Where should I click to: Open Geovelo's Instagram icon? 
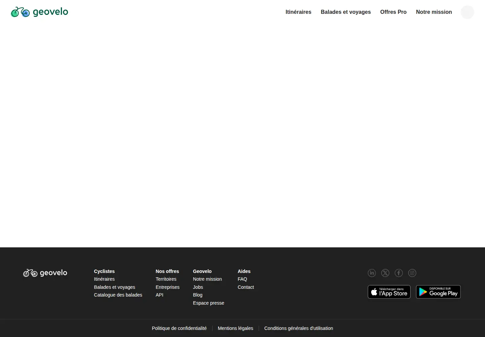coord(412,273)
